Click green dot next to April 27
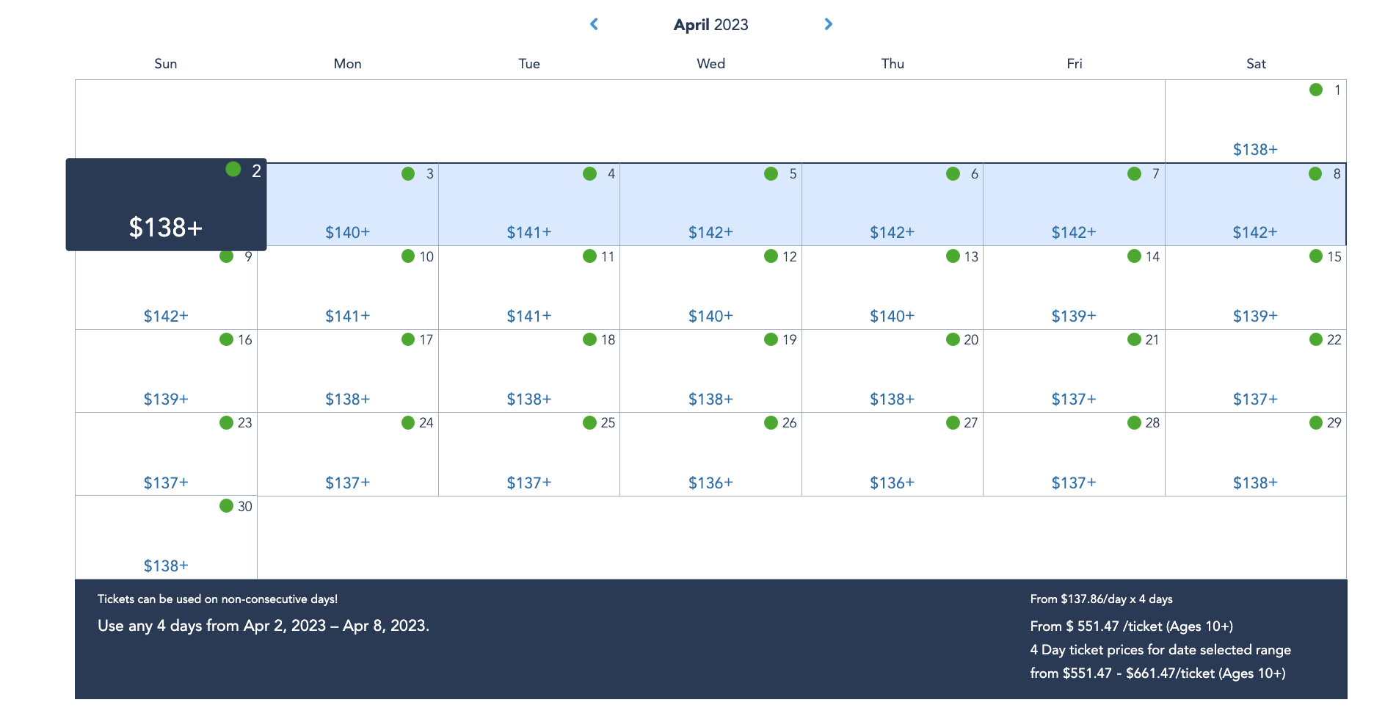The width and height of the screenshot is (1374, 708). pyautogui.click(x=953, y=422)
